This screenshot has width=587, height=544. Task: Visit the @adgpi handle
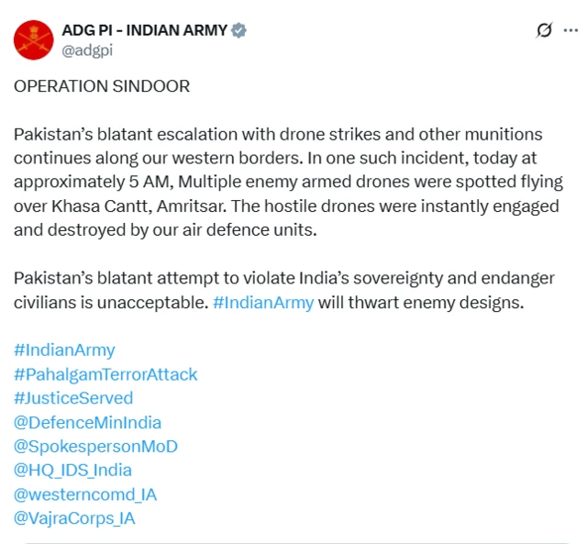(87, 50)
